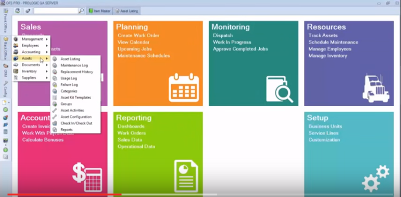Click the blue windows icon in left sidebar

point(6,124)
